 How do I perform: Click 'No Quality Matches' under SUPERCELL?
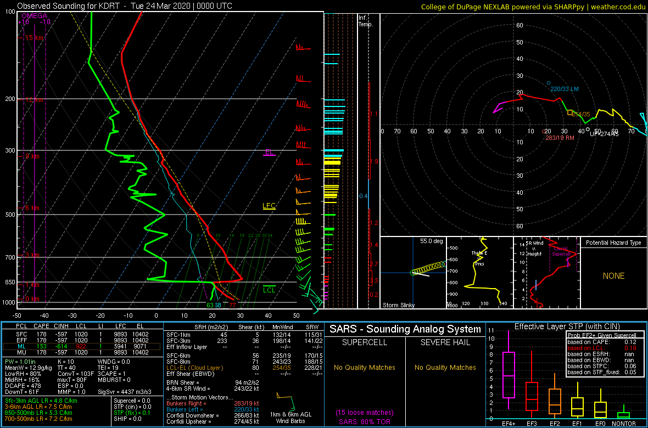[x=365, y=367]
